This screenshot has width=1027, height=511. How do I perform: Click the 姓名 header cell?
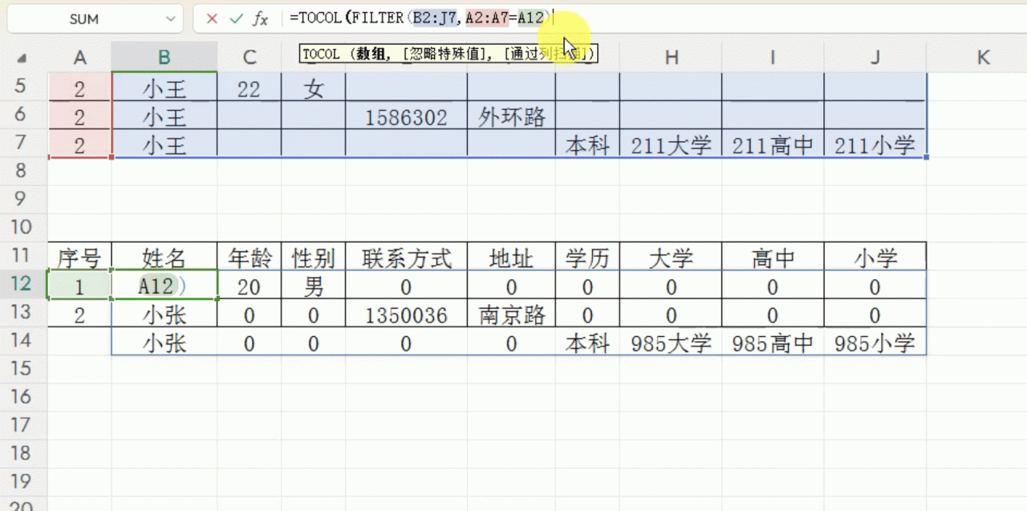click(164, 257)
